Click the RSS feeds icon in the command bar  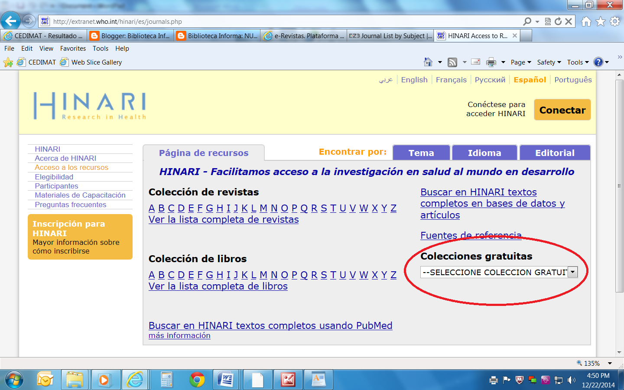pyautogui.click(x=452, y=62)
